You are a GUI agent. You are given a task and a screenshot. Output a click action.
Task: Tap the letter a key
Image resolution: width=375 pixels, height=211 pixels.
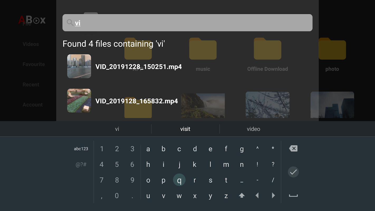click(148, 149)
